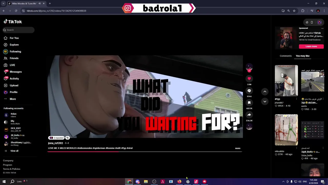Open options menu for #fyp video card

296,99
